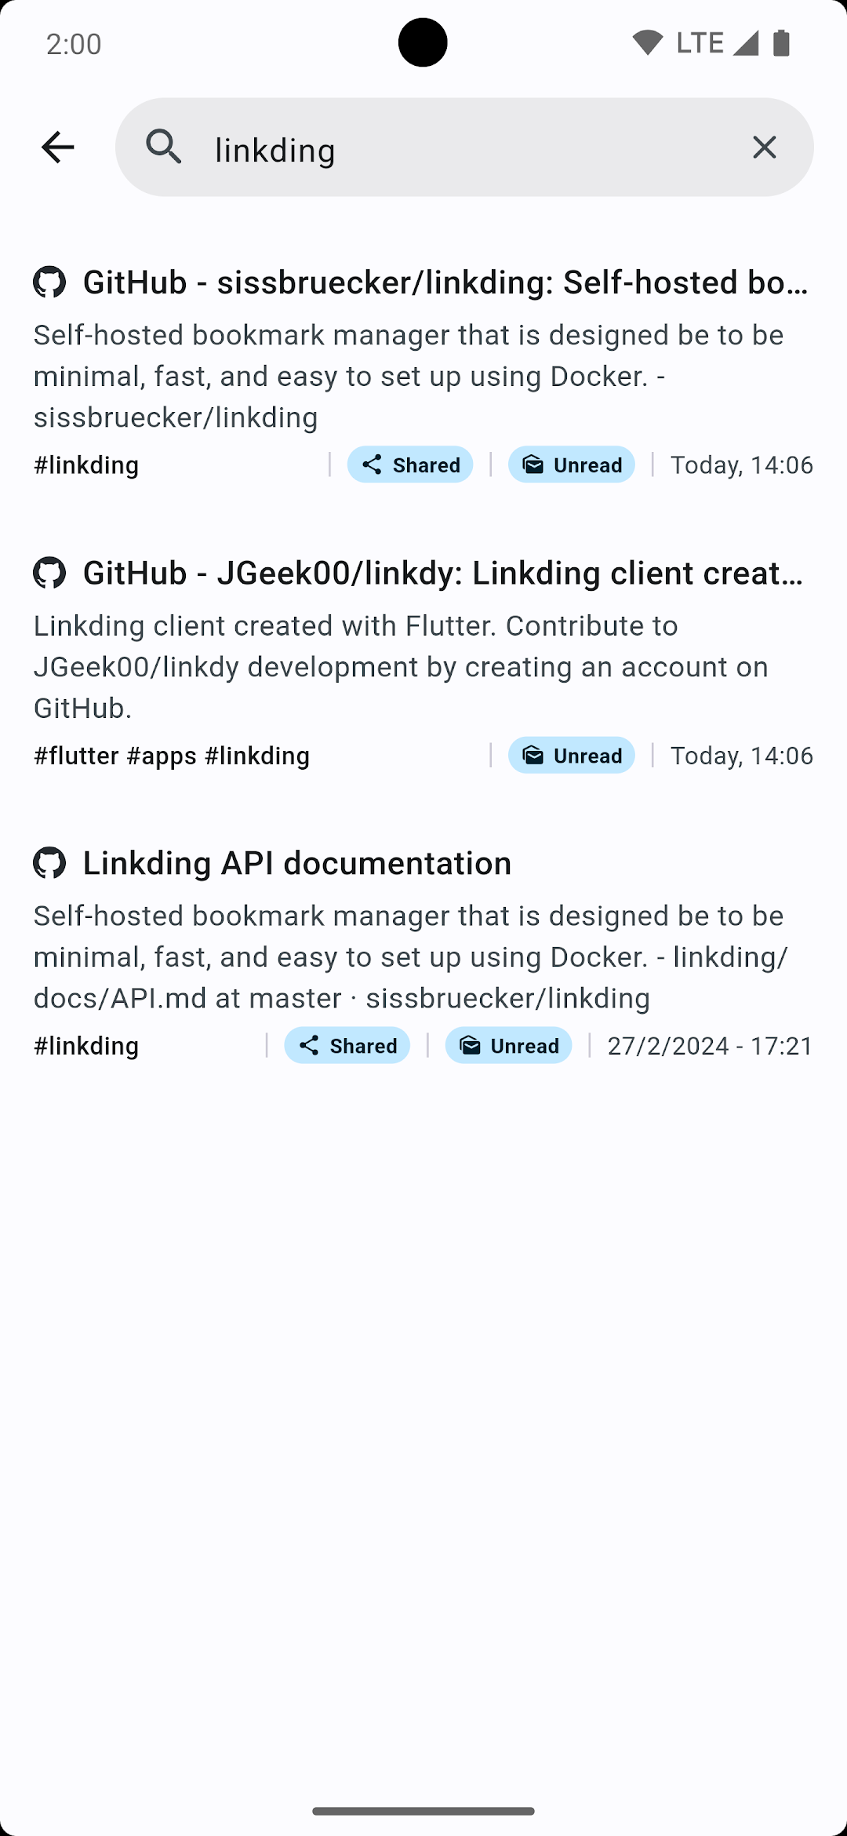Tap the Wi-Fi status icon
847x1836 pixels.
pyautogui.click(x=648, y=43)
